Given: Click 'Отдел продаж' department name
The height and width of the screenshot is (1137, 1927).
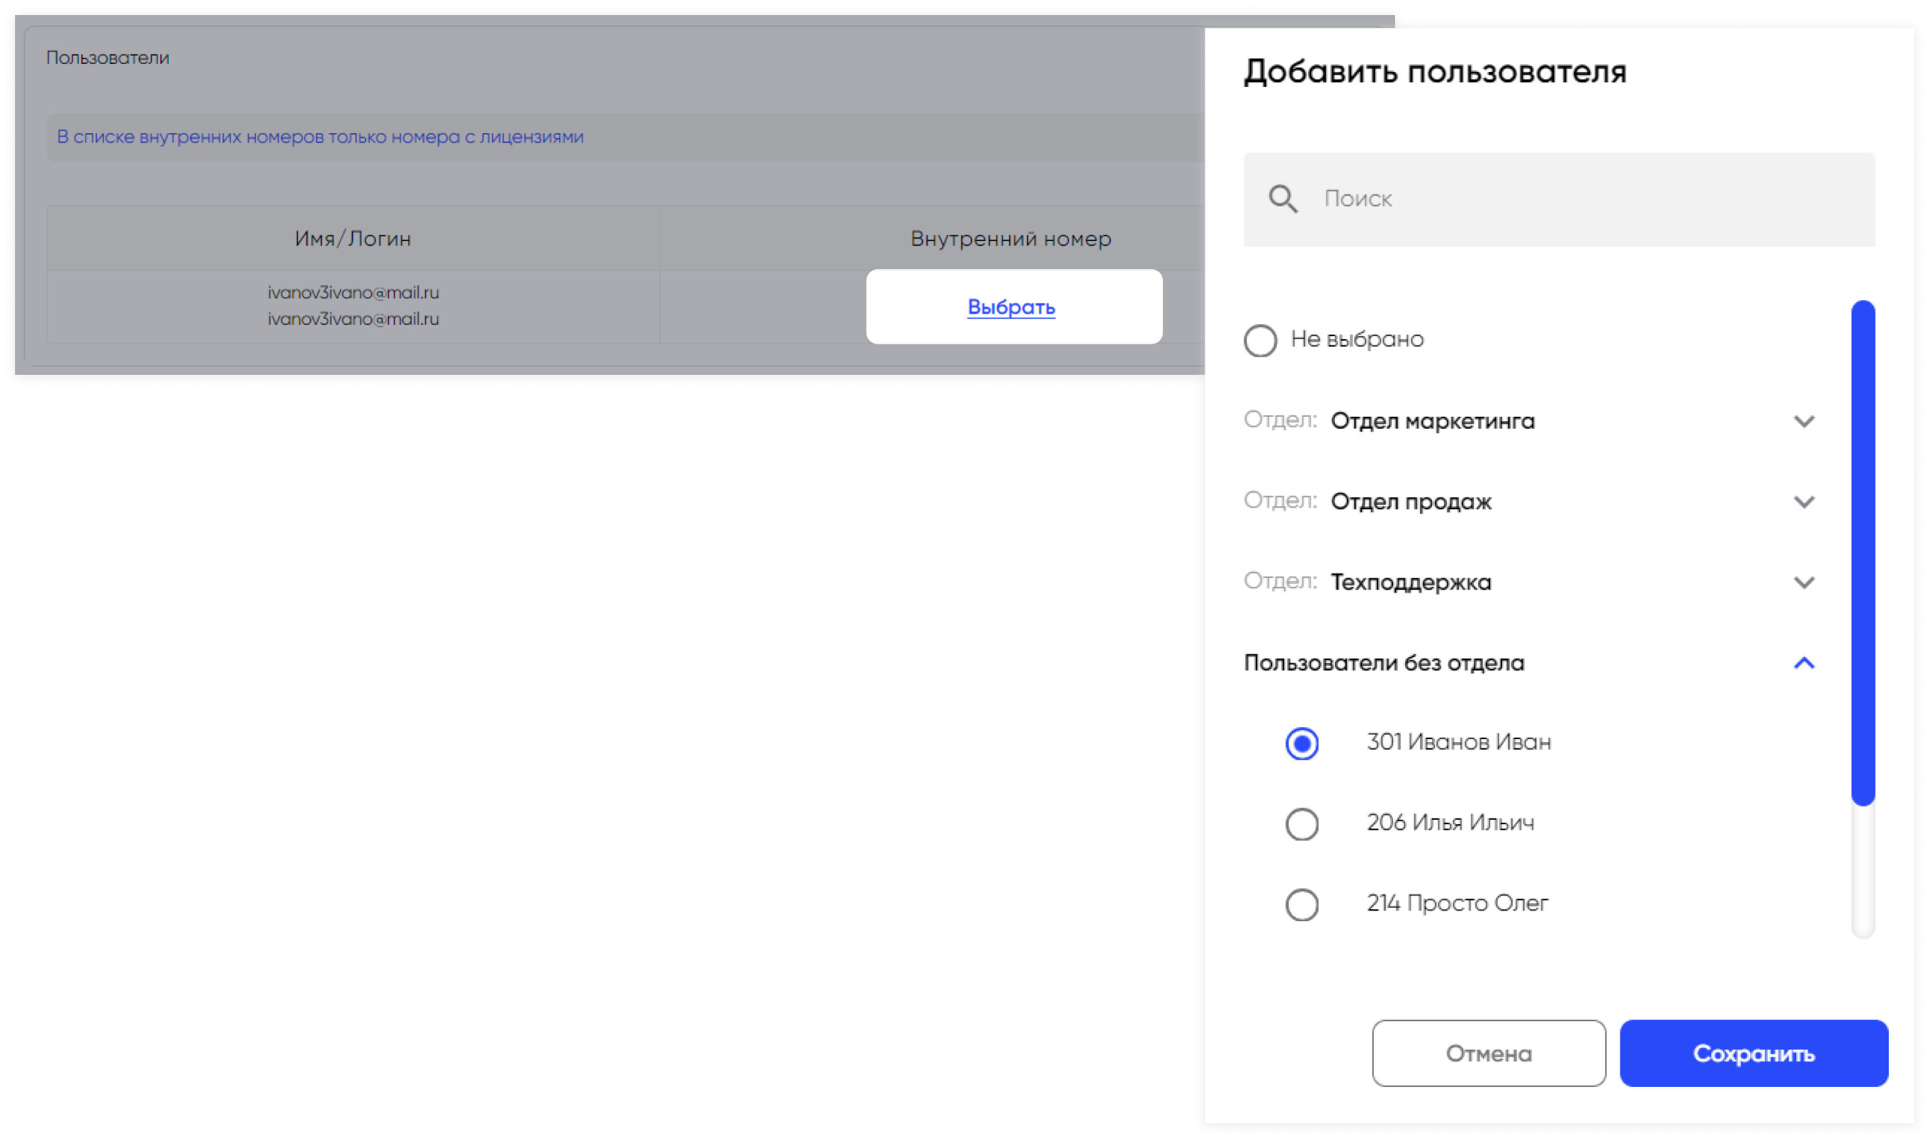Looking at the screenshot, I should pos(1411,502).
